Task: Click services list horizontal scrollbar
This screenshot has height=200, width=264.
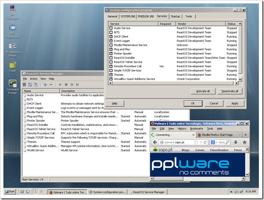Action: 173,83
